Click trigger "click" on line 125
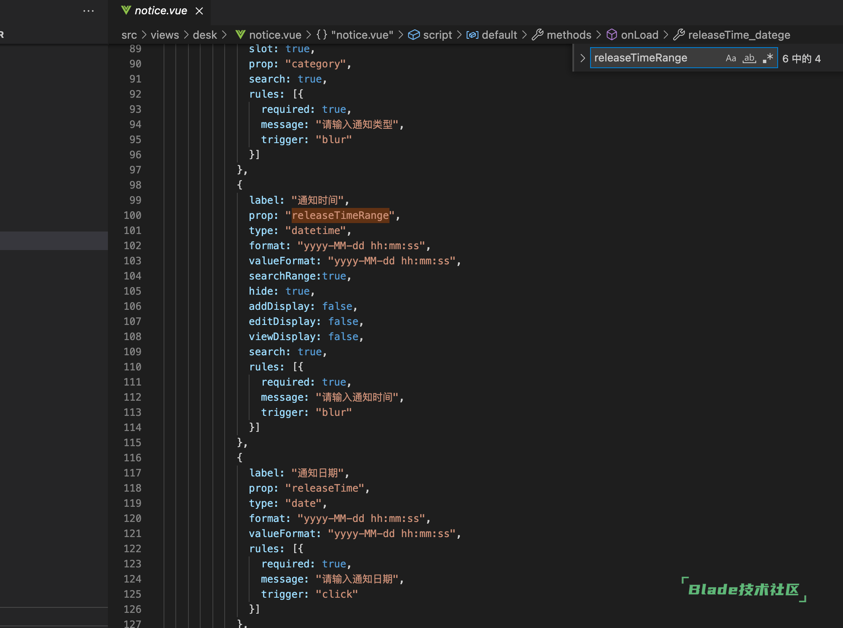The width and height of the screenshot is (843, 628). point(337,594)
